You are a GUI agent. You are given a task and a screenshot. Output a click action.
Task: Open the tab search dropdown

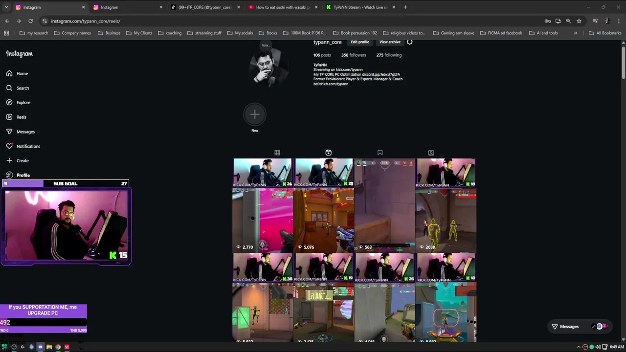tap(6, 7)
